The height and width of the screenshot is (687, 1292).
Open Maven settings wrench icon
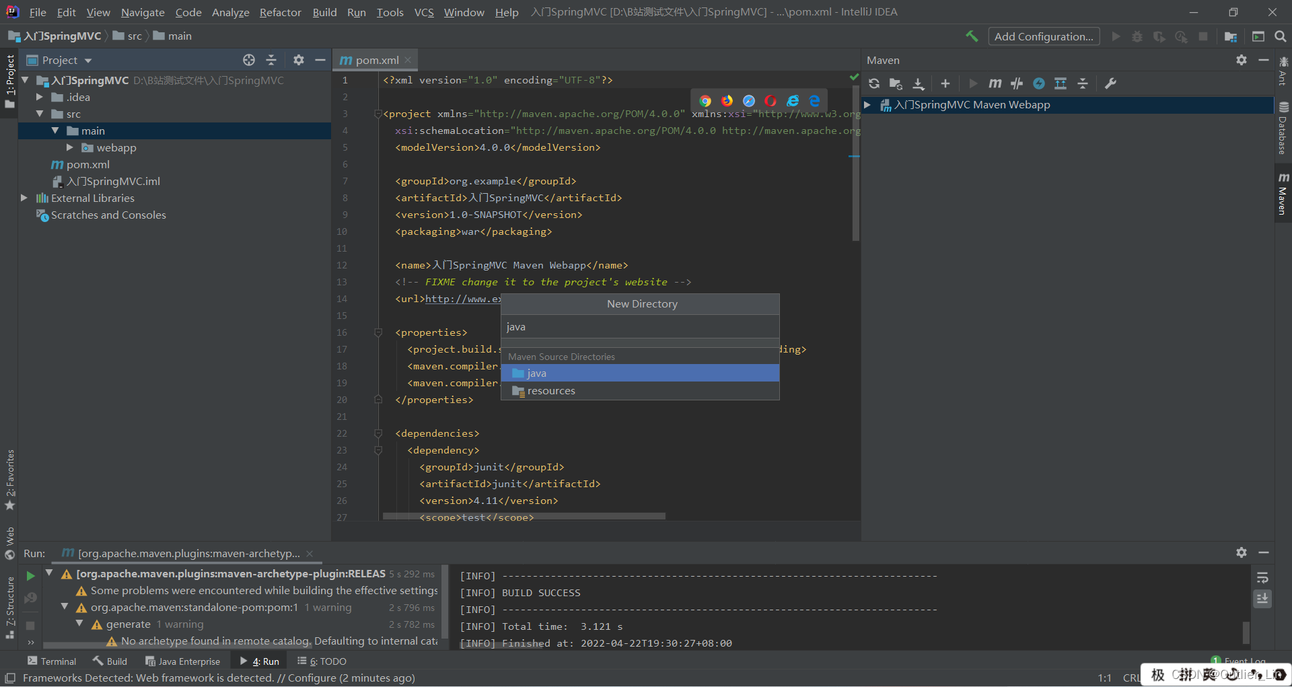1110,83
